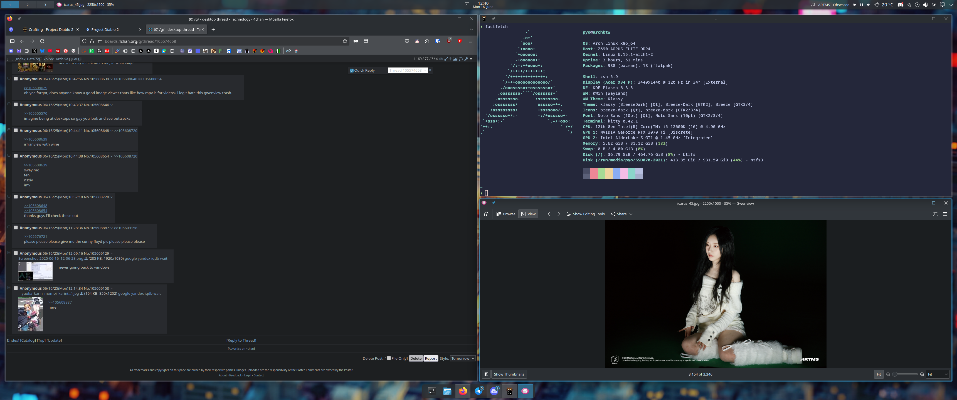Skip to next track in panel
This screenshot has height=400, width=957.
click(868, 5)
